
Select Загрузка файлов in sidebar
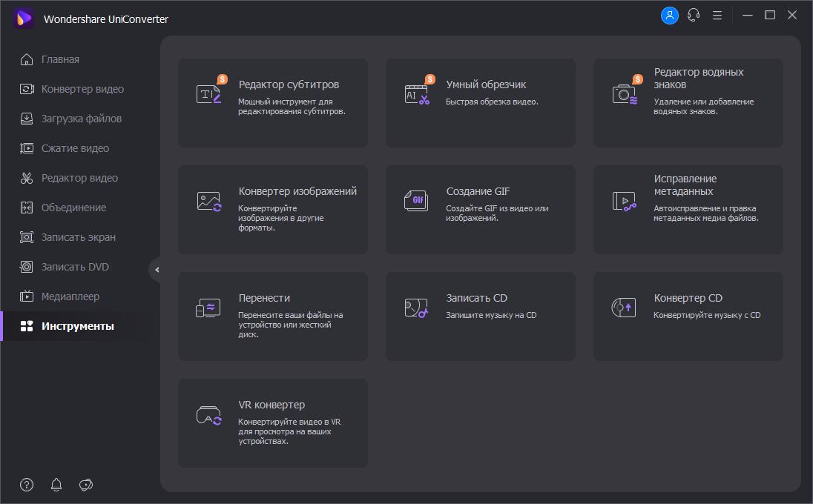click(81, 119)
